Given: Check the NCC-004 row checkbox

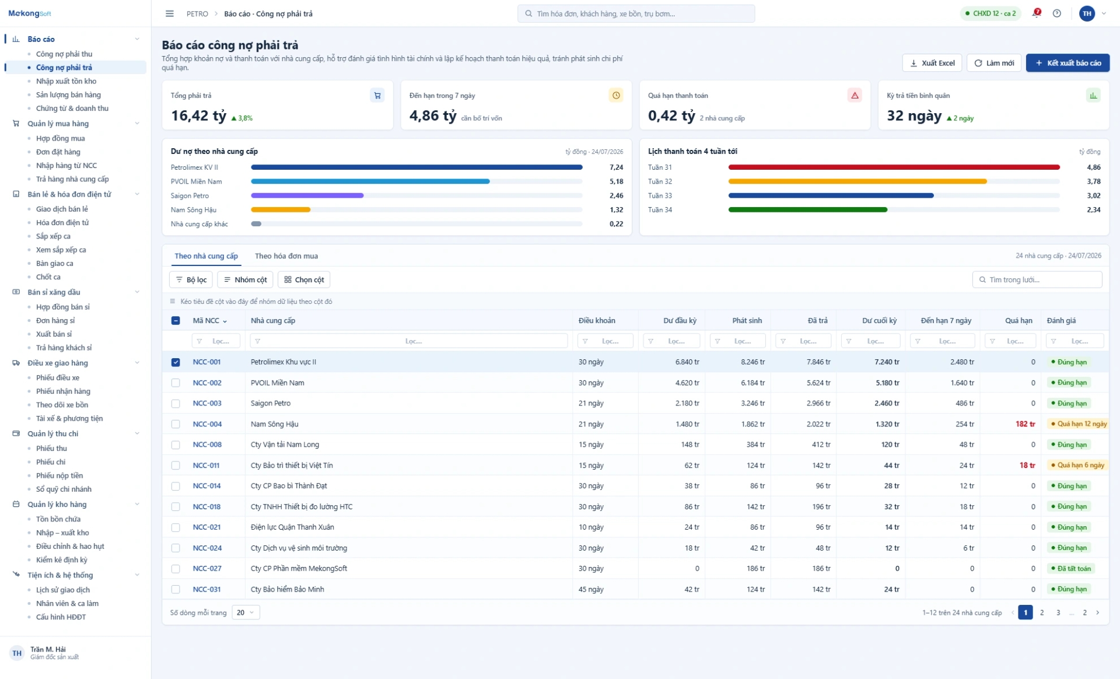Looking at the screenshot, I should point(176,424).
